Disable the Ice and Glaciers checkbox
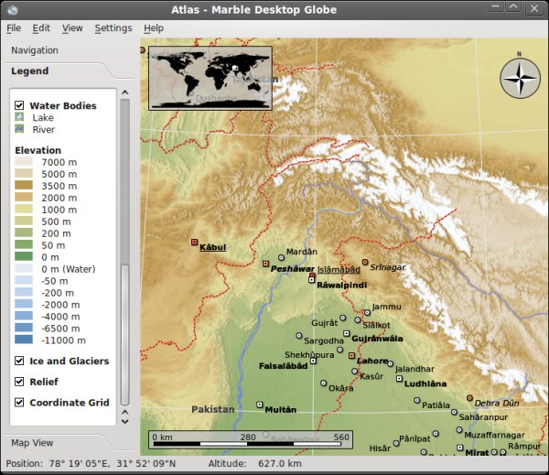Screen dimensions: 549x475 pos(19,361)
